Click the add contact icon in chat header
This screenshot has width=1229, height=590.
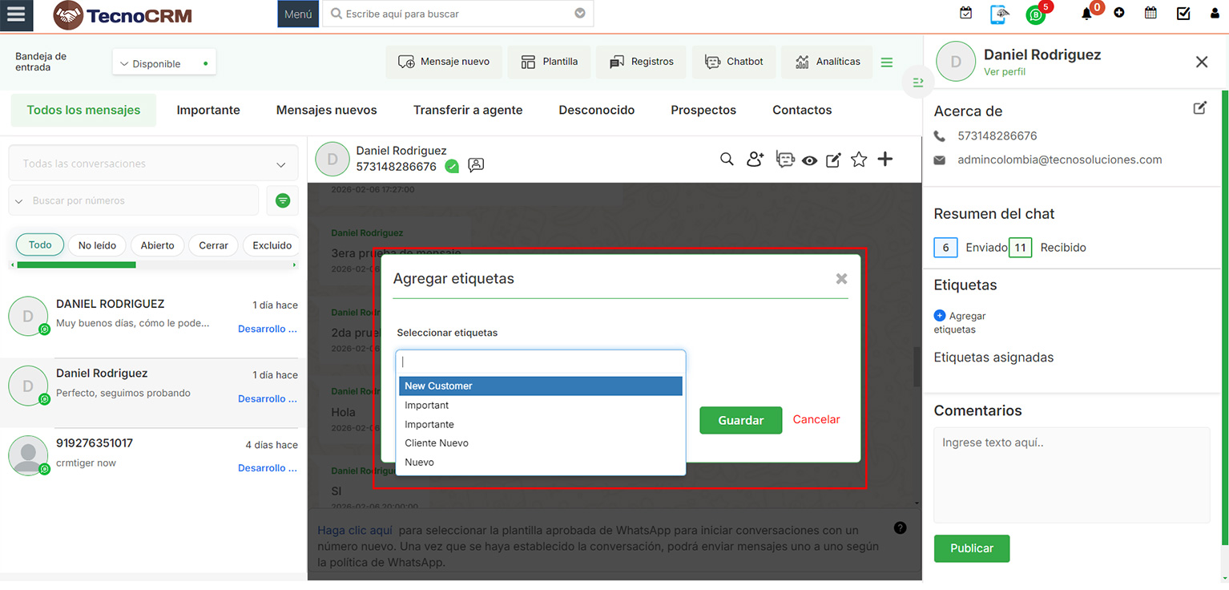[755, 160]
